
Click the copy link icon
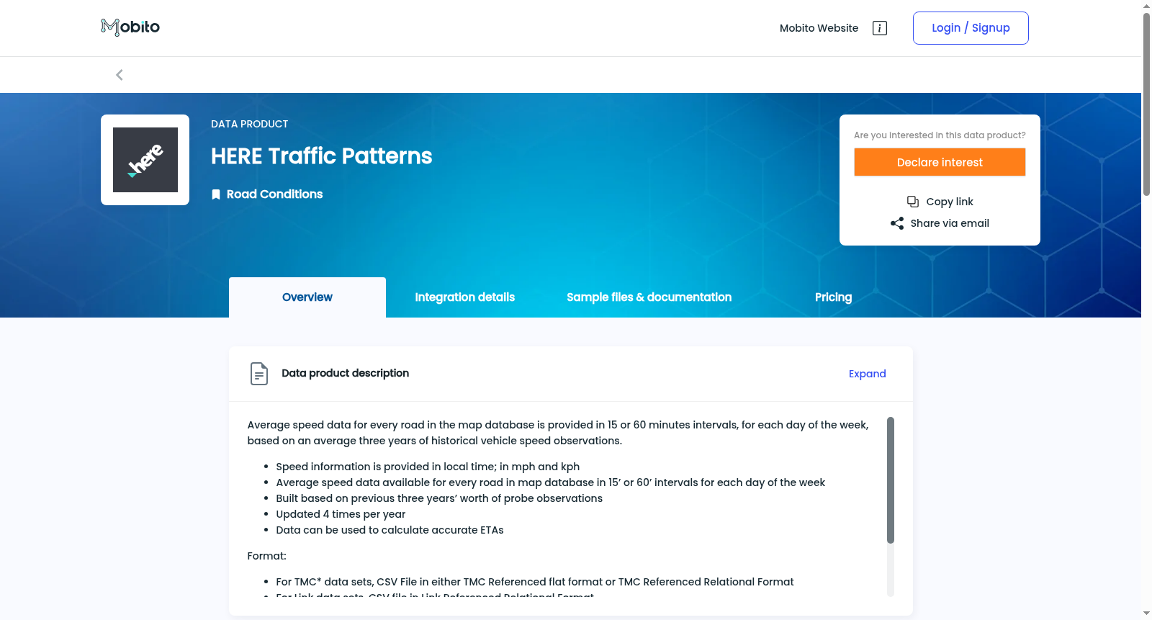(913, 202)
